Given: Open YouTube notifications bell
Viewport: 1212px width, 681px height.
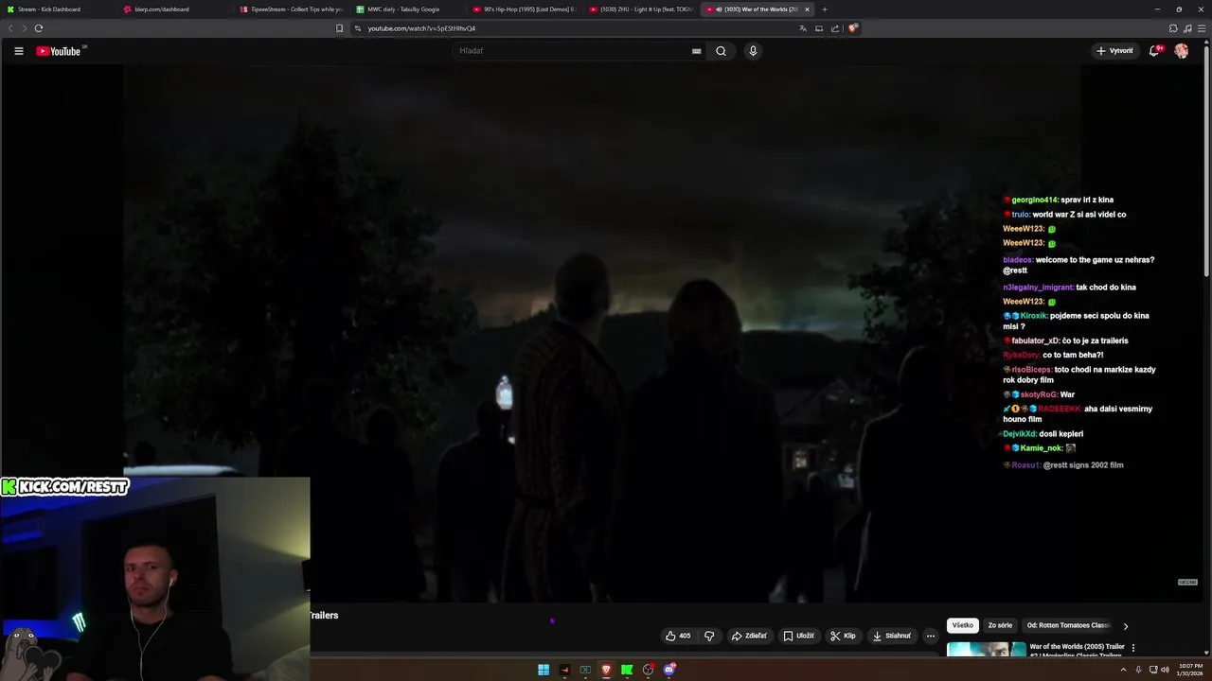Looking at the screenshot, I should [1154, 51].
